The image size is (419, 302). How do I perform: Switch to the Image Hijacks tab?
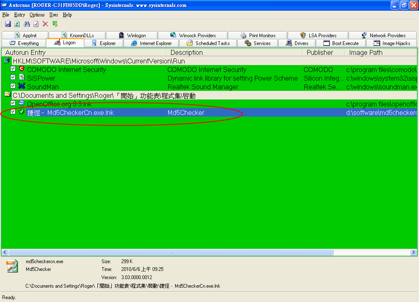[x=392, y=43]
